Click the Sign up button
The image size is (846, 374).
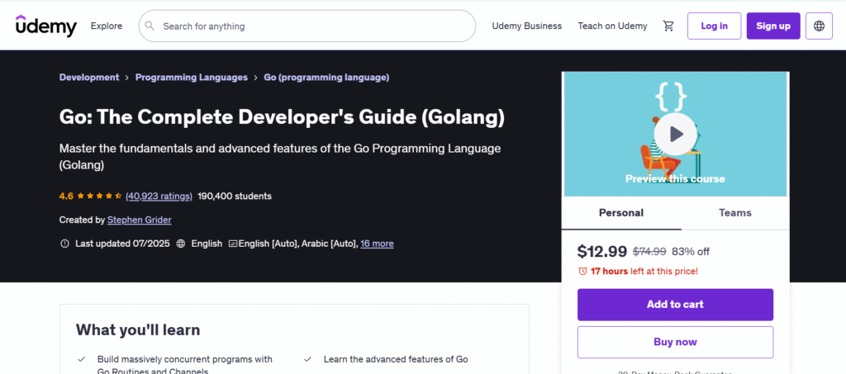pos(773,26)
